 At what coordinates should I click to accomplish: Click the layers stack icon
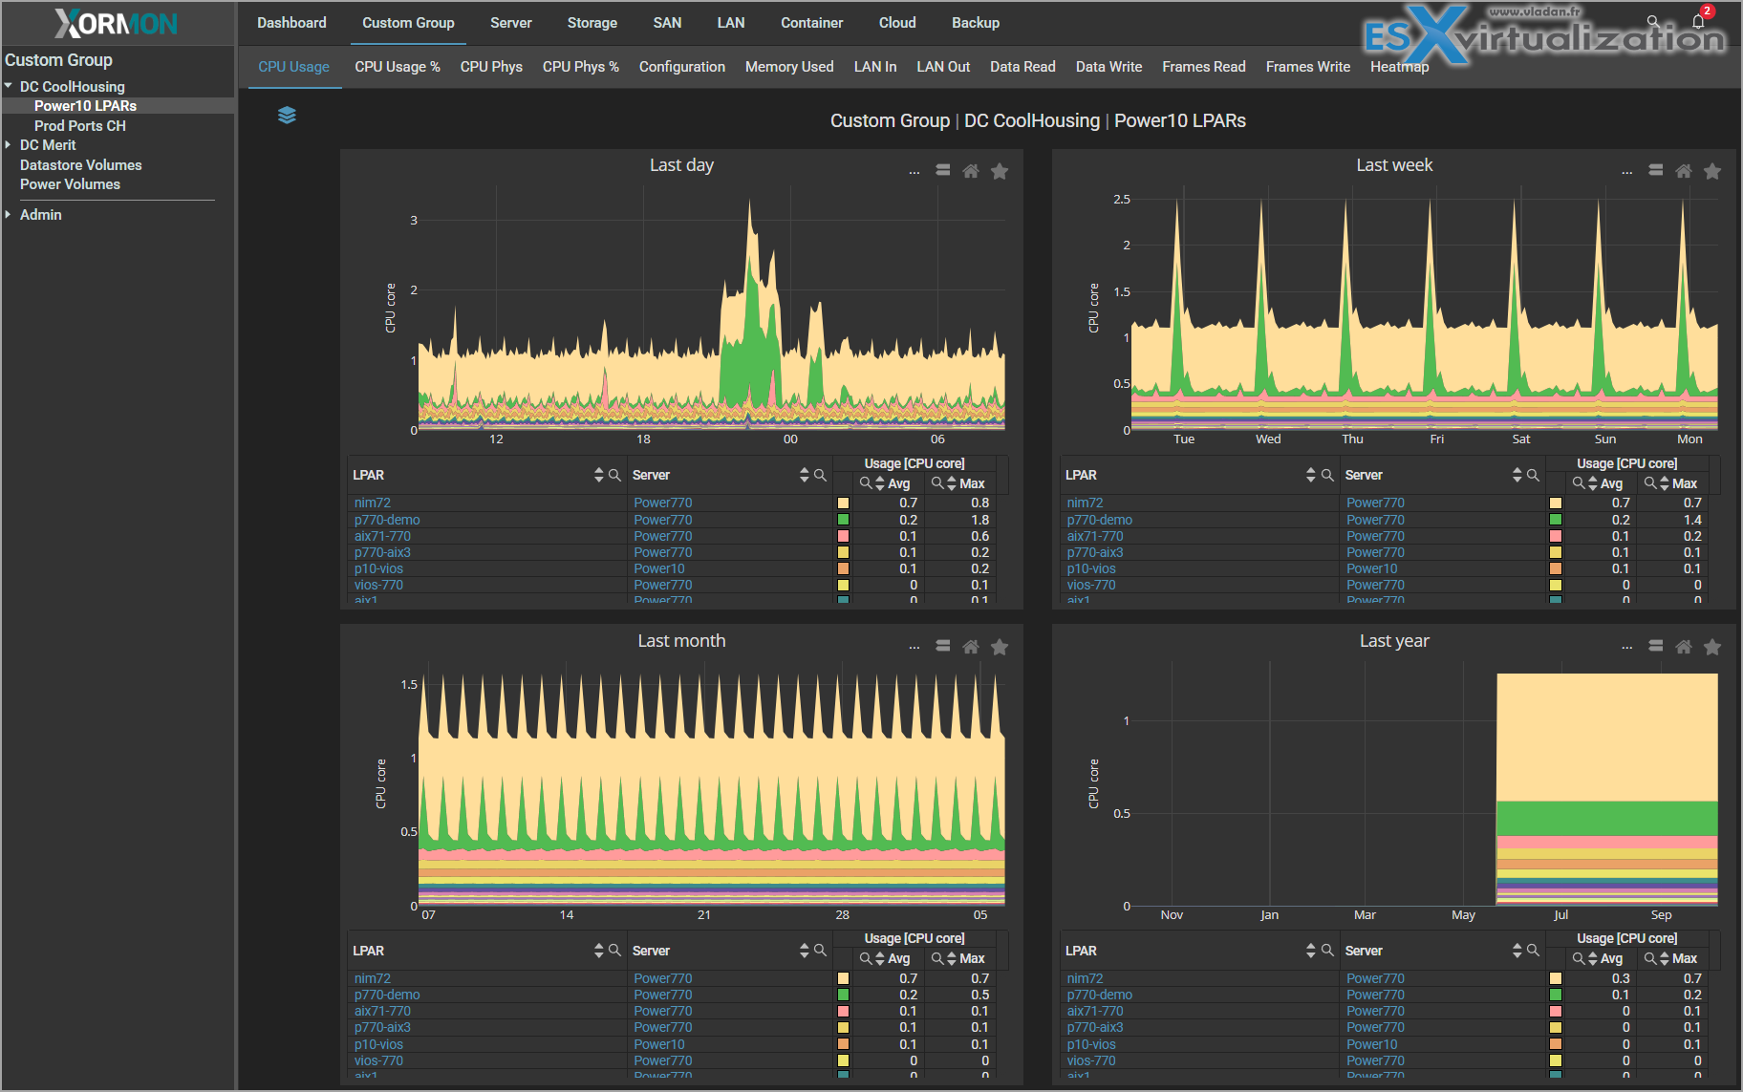pos(287,116)
